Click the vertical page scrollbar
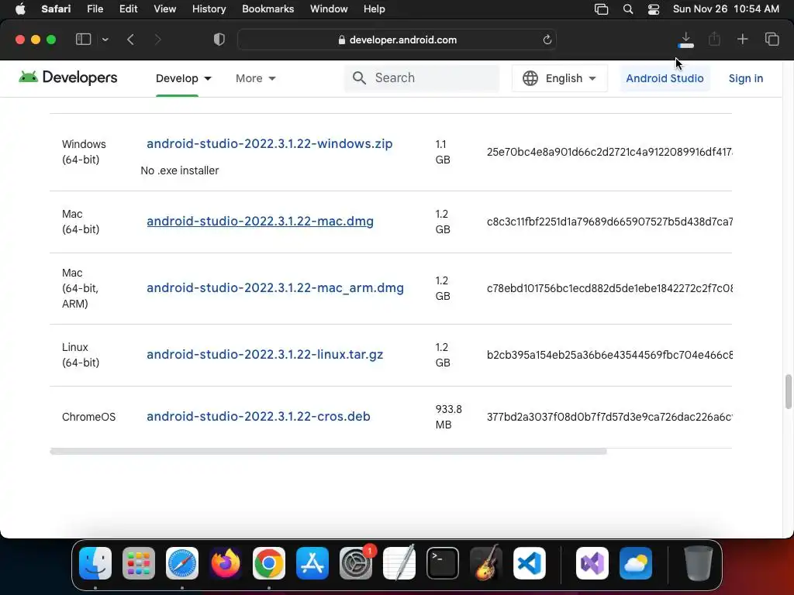The height and width of the screenshot is (595, 794). click(x=788, y=391)
